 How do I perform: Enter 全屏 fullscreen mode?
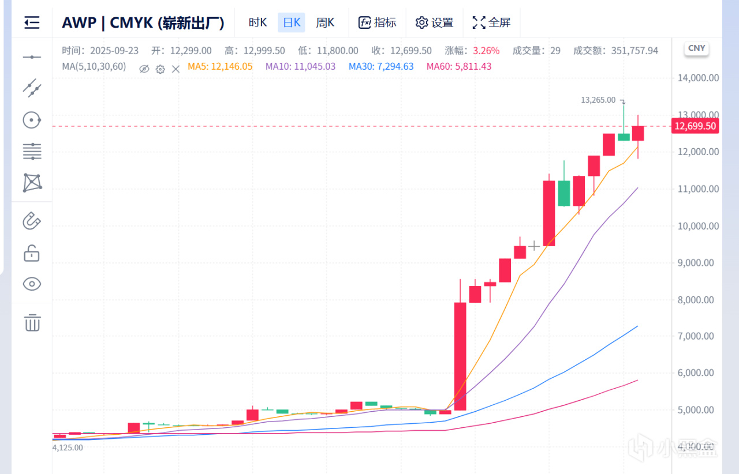click(491, 22)
